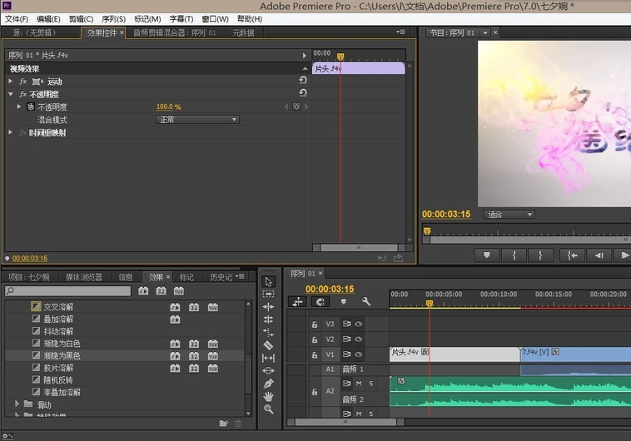Select the Pen tool in the tools panel

(268, 384)
